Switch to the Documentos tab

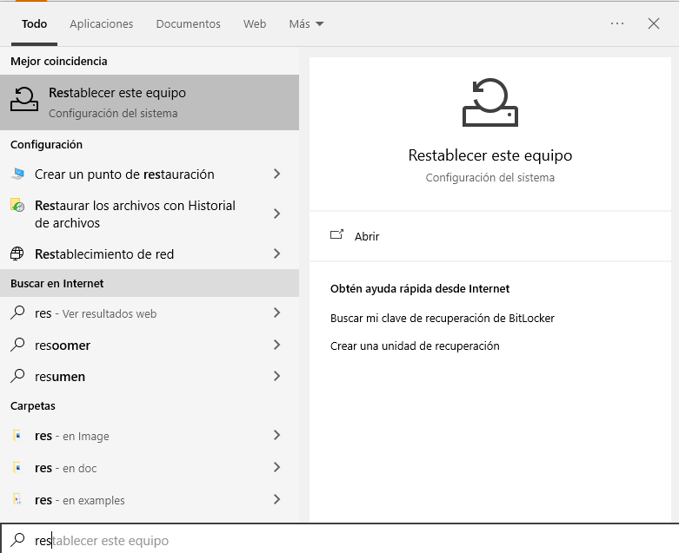[188, 23]
